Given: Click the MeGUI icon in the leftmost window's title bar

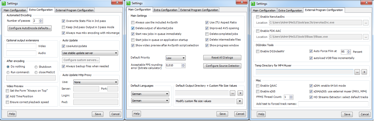Looking at the screenshot, I should click(4, 3).
